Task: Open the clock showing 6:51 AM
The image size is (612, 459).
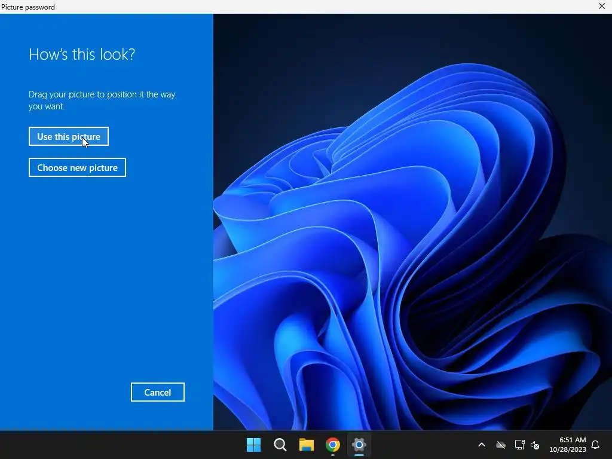Action: click(568, 445)
